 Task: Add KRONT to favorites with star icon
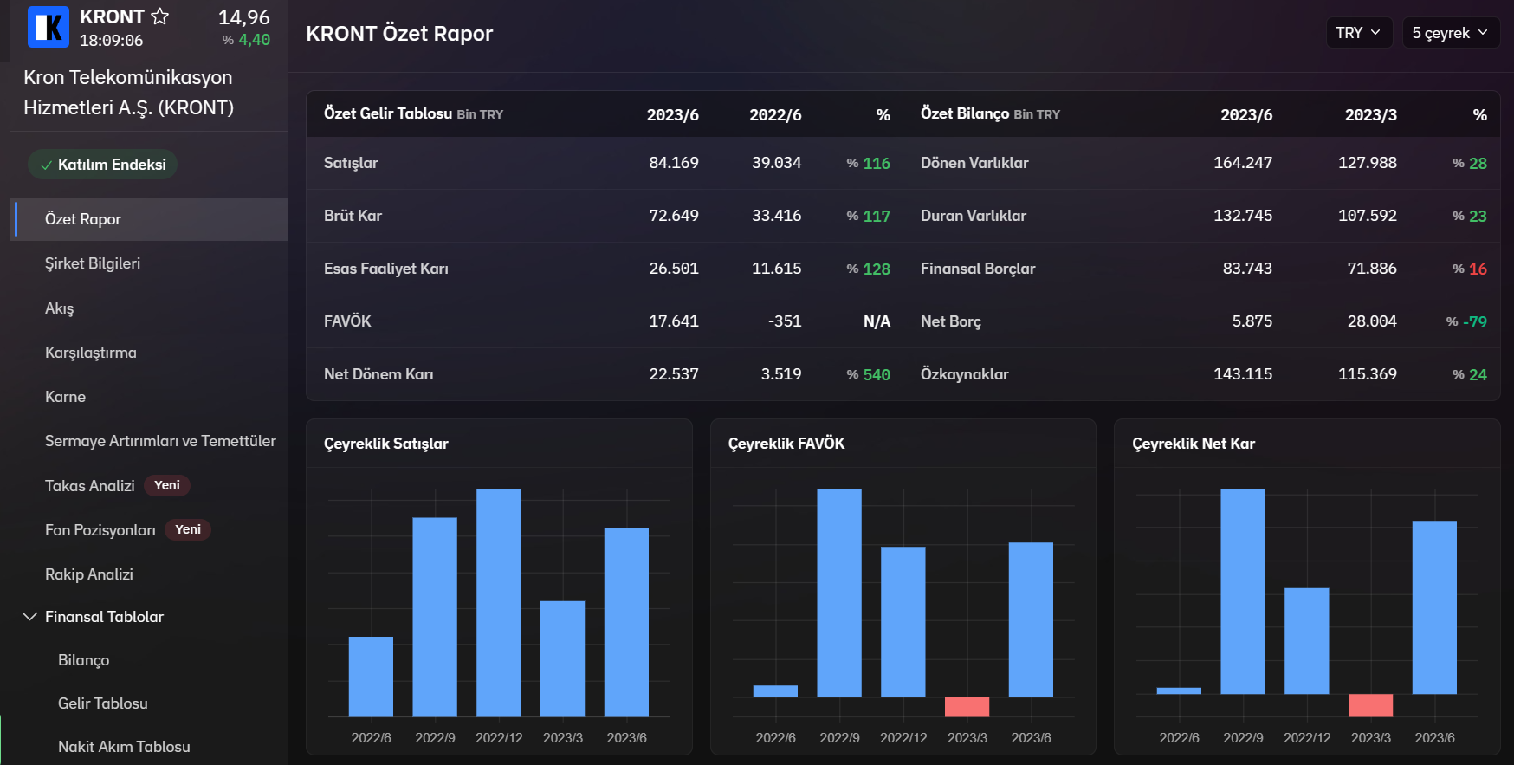point(160,16)
